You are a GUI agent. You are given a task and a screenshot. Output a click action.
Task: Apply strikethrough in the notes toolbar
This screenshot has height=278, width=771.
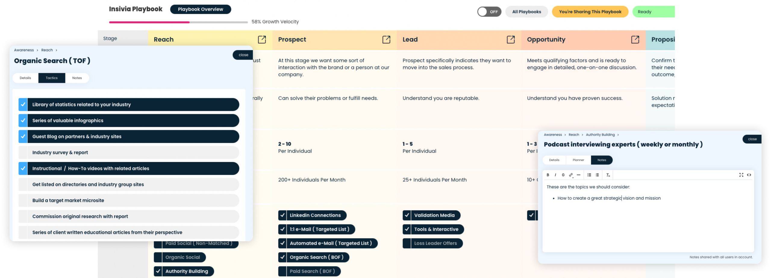click(563, 175)
